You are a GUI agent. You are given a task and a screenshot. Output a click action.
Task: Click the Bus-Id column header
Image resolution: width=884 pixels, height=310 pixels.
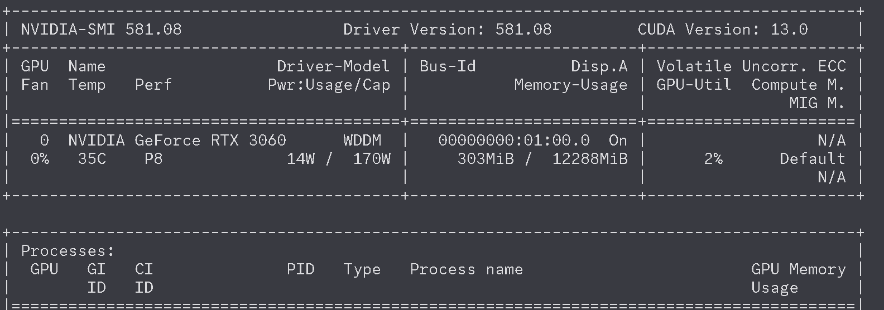[x=448, y=66]
